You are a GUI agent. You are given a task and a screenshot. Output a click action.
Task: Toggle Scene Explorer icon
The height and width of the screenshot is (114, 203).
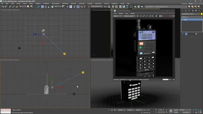click(113, 7)
